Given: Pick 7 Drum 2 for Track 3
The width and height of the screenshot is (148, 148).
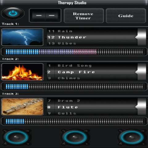Looking at the screenshot, I should pyautogui.click(x=64, y=101).
